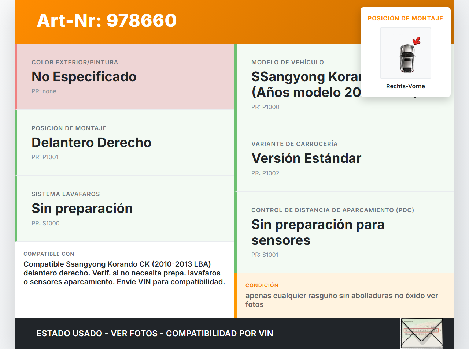The width and height of the screenshot is (469, 349).
Task: Click the 'PR: P1001' code
Action: coord(45,157)
